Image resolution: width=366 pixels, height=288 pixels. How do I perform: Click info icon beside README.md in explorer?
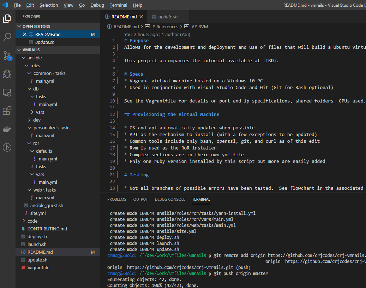[x=23, y=252]
